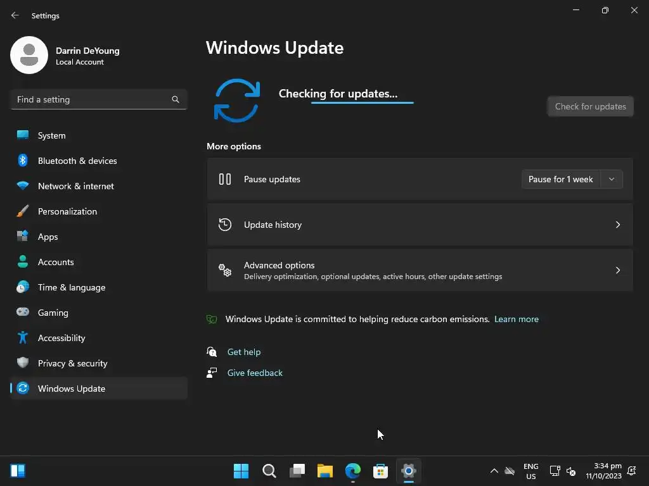The image size is (649, 486).
Task: Open the Learn more link
Action: pos(516,319)
